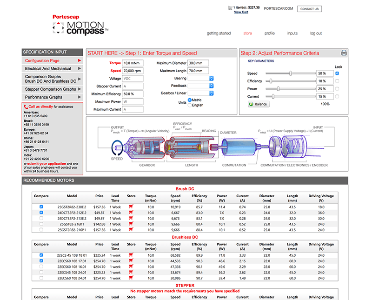Adjust the Efficiency slider handle
The height and width of the screenshot is (300, 372).
point(271,81)
